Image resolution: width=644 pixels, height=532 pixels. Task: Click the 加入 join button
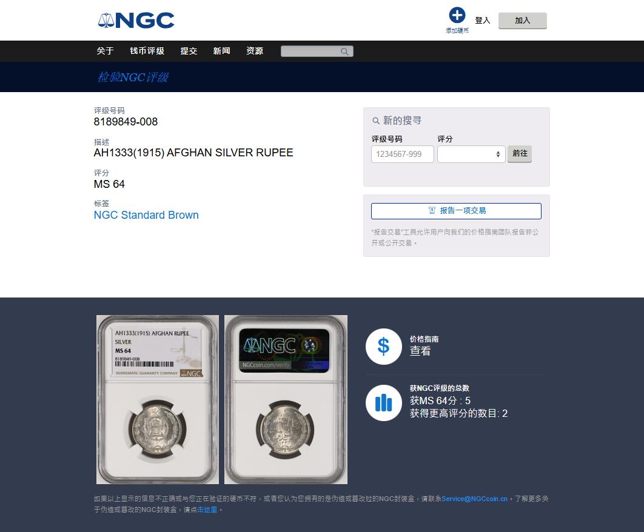tap(523, 21)
